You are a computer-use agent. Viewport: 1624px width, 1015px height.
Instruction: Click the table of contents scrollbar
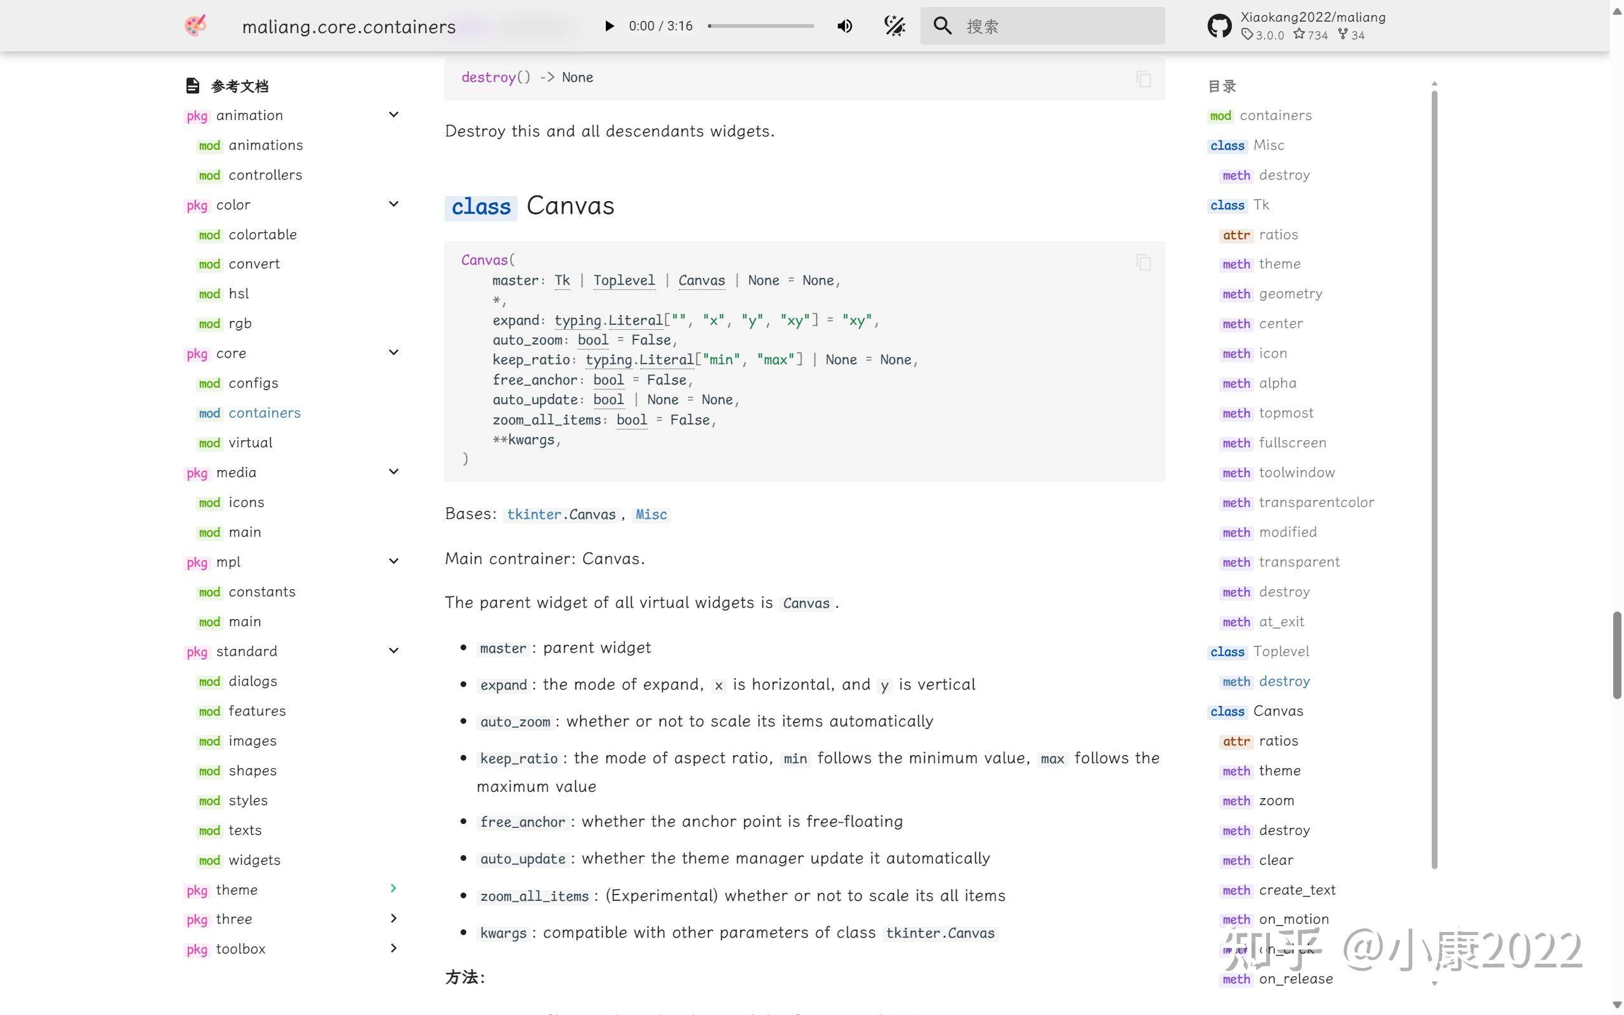(1434, 480)
